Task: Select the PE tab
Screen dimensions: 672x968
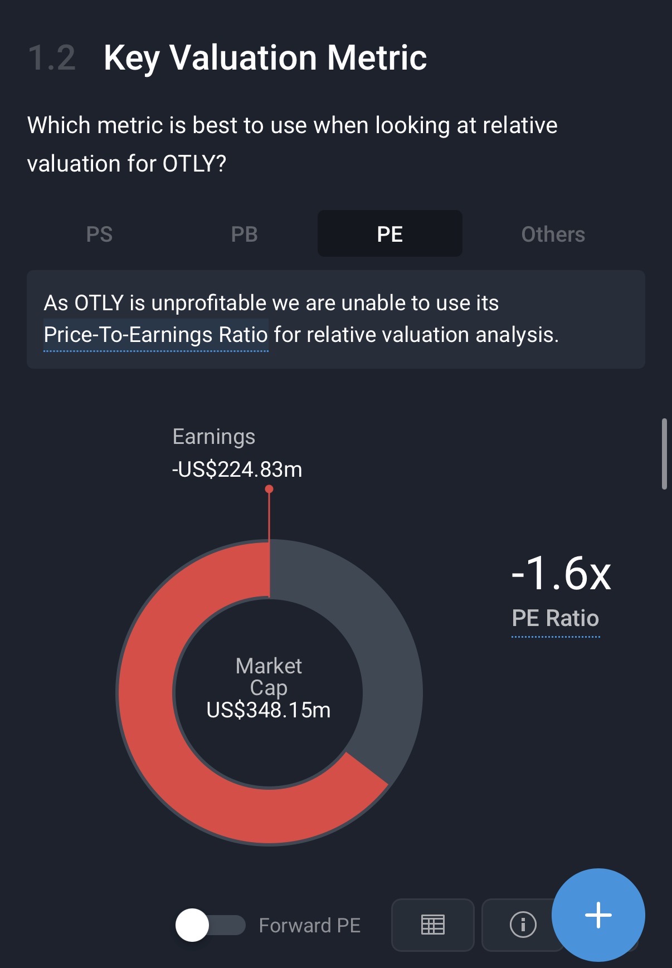Action: pyautogui.click(x=389, y=234)
